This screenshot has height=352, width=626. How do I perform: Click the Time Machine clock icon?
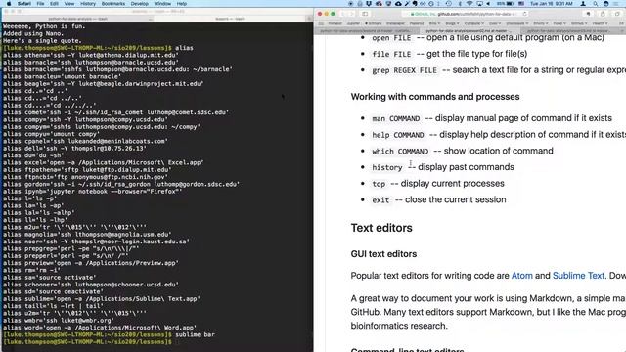pos(449,4)
